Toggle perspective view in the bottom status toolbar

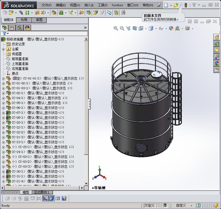(51, 198)
